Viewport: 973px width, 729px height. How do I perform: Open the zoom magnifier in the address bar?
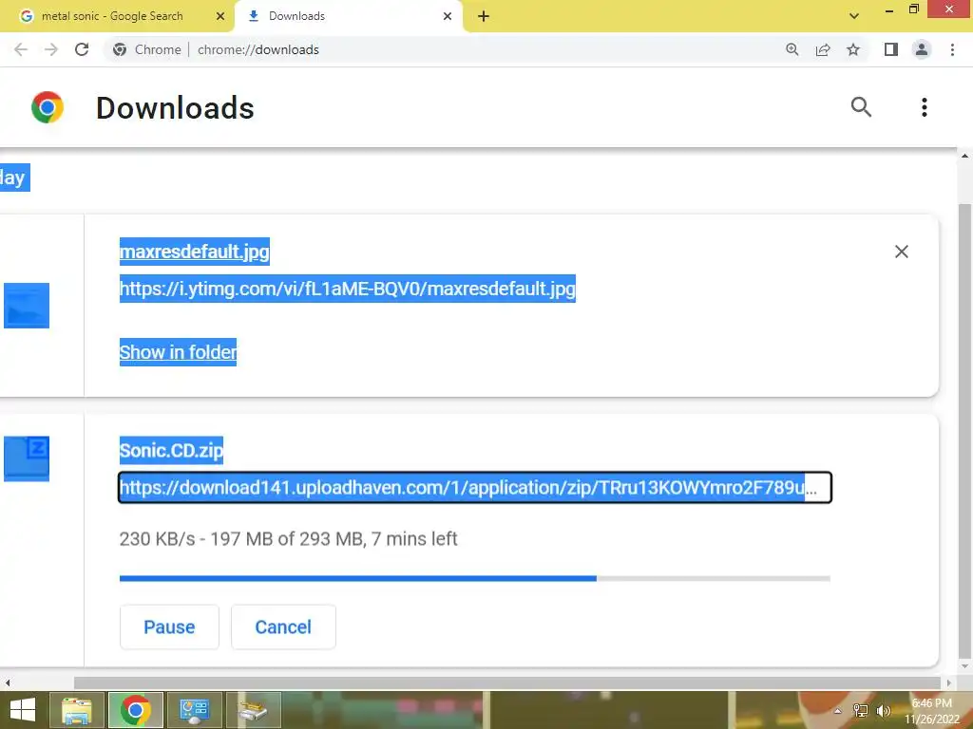[792, 49]
